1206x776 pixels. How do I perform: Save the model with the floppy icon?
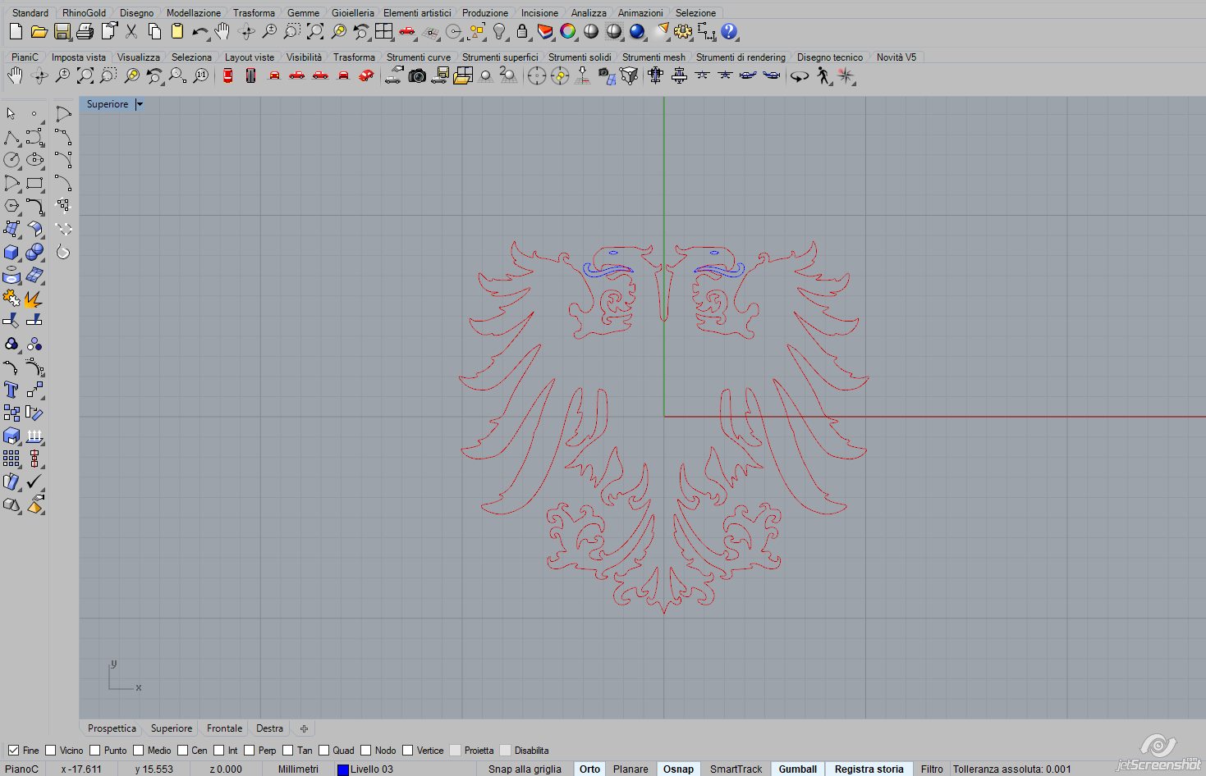click(x=62, y=32)
